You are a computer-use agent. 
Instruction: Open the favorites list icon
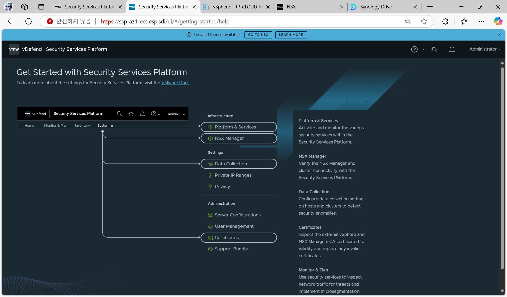[464, 21]
